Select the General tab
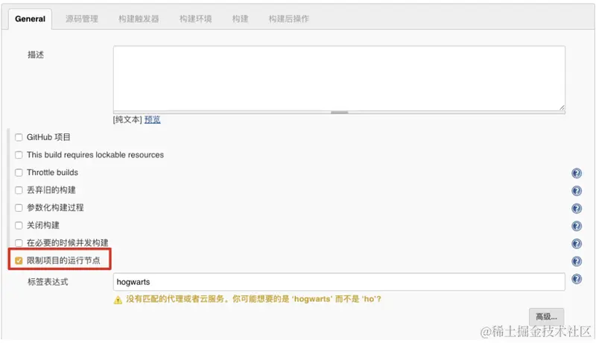596x343 pixels. tap(30, 19)
